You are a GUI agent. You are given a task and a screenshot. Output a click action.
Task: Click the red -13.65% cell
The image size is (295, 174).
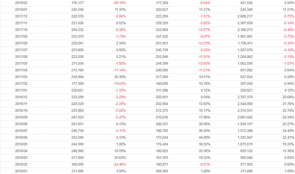click(x=204, y=63)
